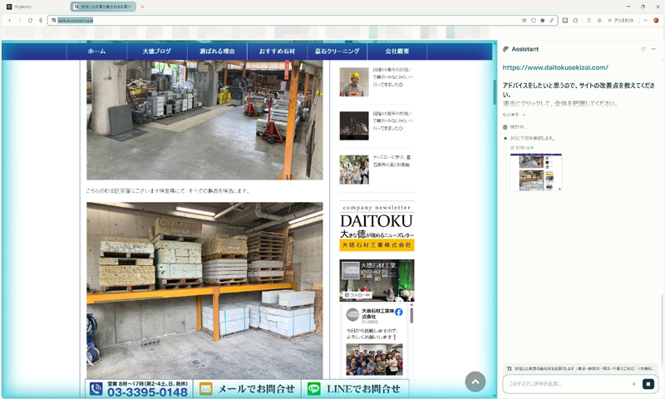Select おすすめ石材 in the navigation bar
The image size is (665, 399).
point(277,52)
